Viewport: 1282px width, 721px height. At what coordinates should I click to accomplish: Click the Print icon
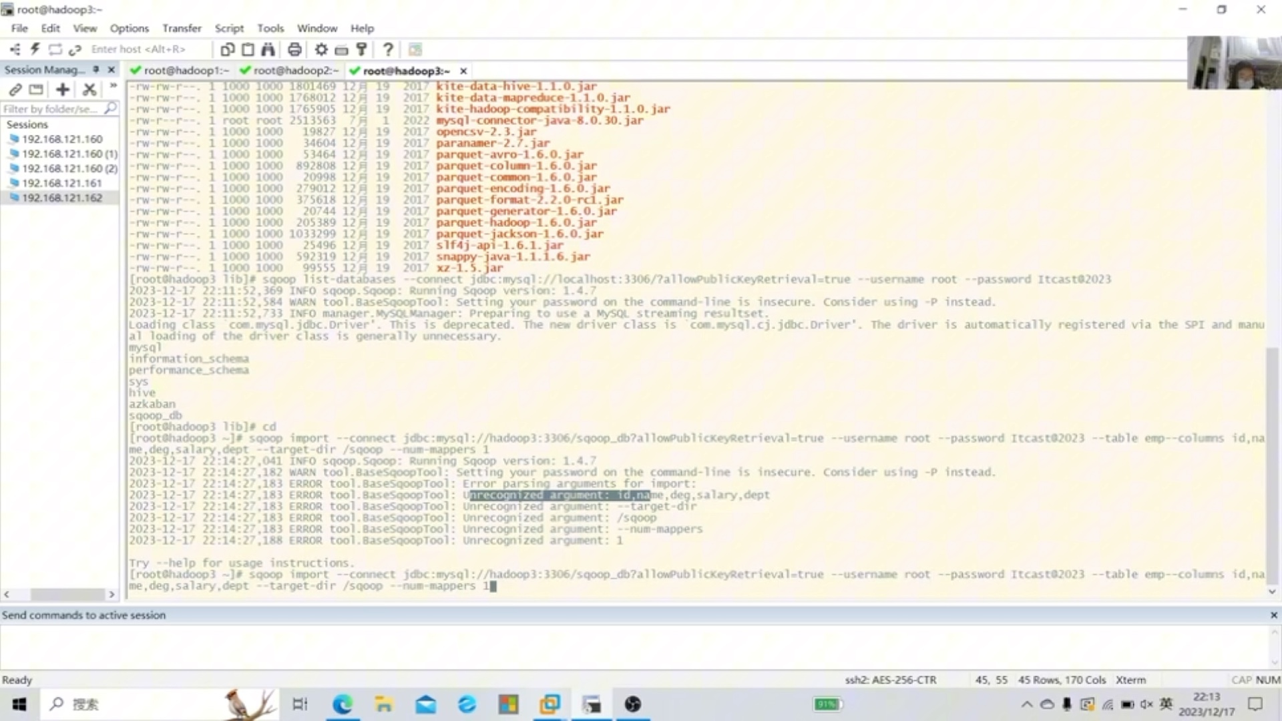point(294,49)
